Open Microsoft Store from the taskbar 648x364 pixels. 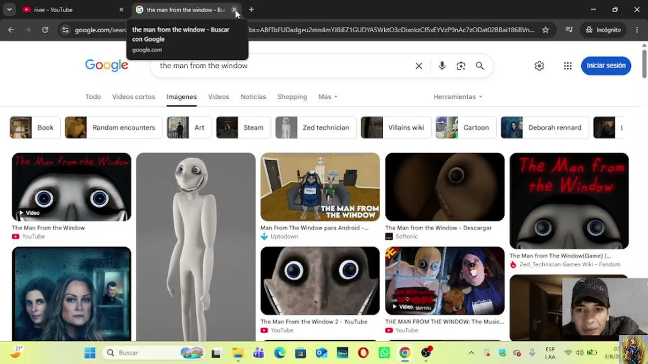(x=301, y=352)
